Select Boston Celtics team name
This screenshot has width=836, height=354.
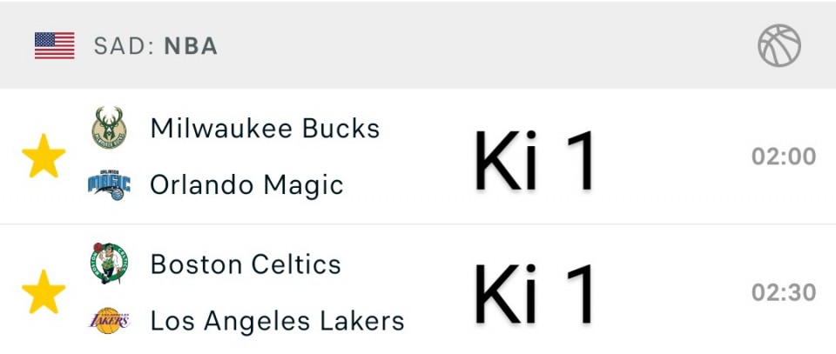[x=246, y=264]
